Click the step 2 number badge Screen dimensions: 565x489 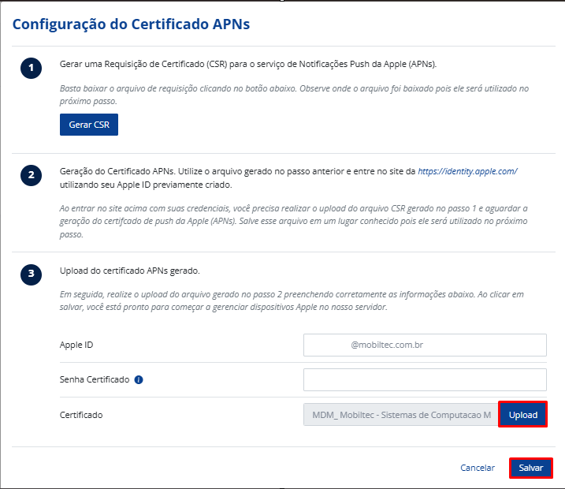coord(31,175)
